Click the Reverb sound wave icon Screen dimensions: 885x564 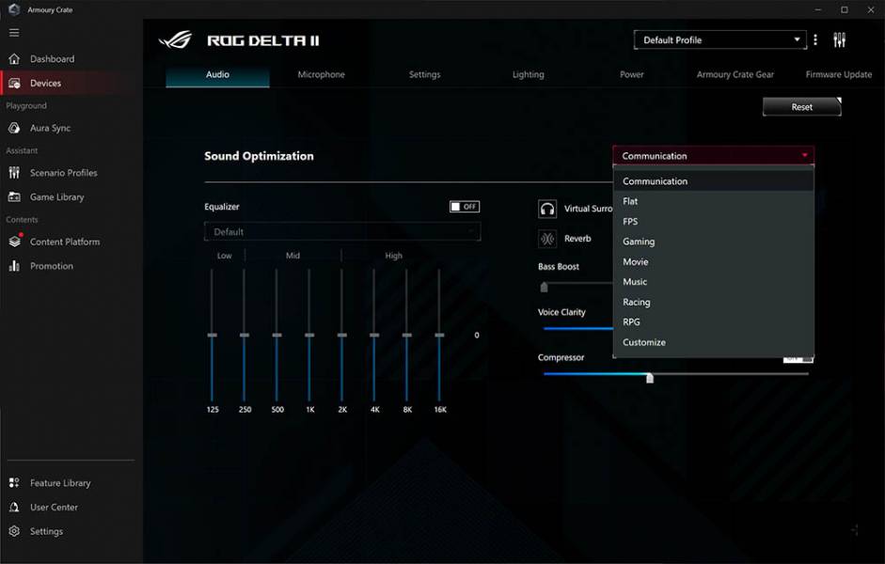point(547,239)
